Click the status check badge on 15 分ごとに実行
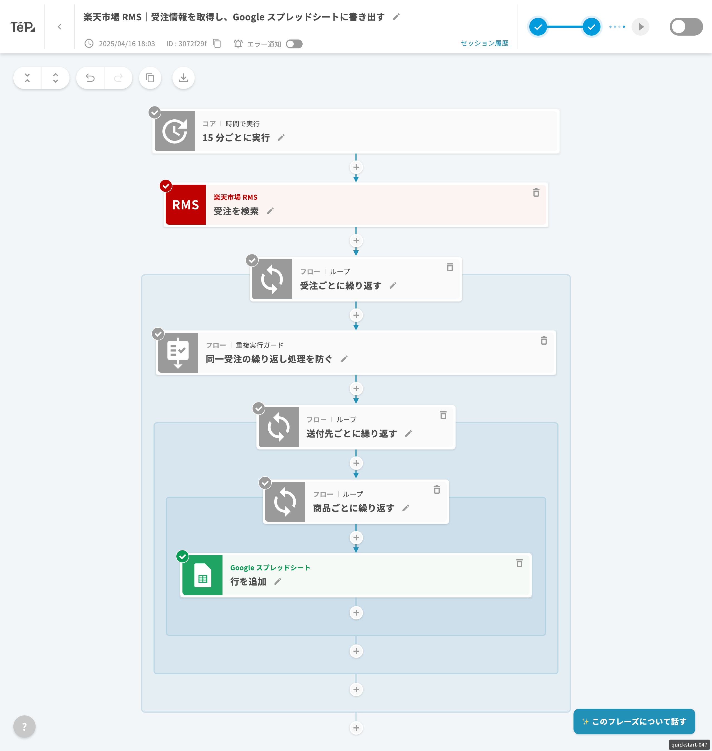The height and width of the screenshot is (751, 712). coord(154,112)
